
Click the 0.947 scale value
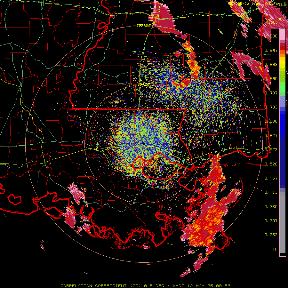click(271, 50)
